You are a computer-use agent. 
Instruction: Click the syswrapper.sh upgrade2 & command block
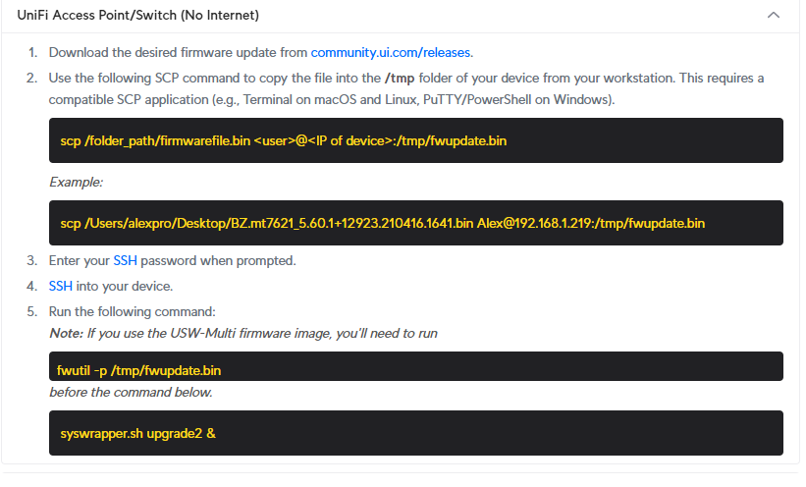click(416, 433)
